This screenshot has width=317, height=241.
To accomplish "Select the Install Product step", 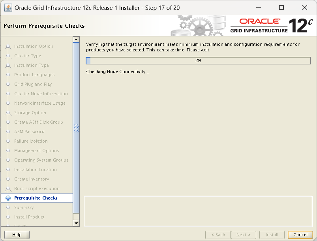I will pos(29,217).
